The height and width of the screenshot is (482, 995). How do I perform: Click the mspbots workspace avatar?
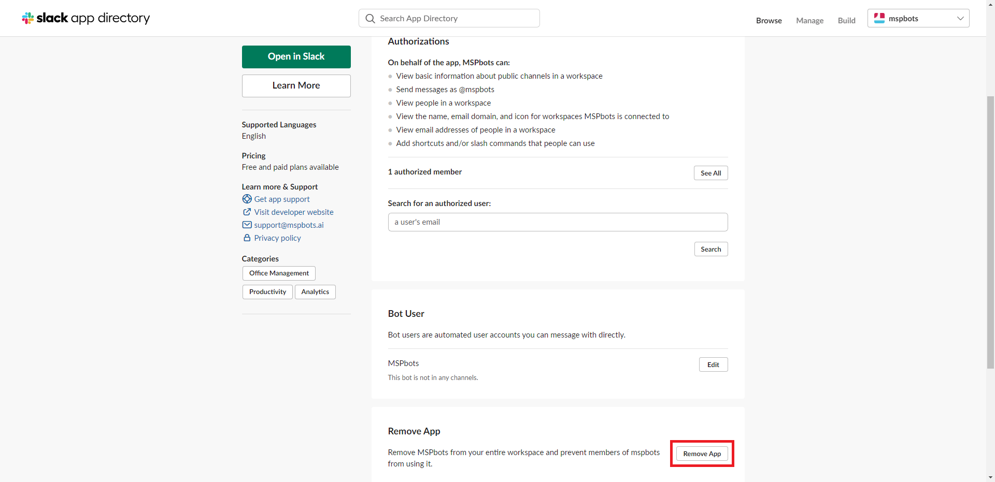click(879, 18)
